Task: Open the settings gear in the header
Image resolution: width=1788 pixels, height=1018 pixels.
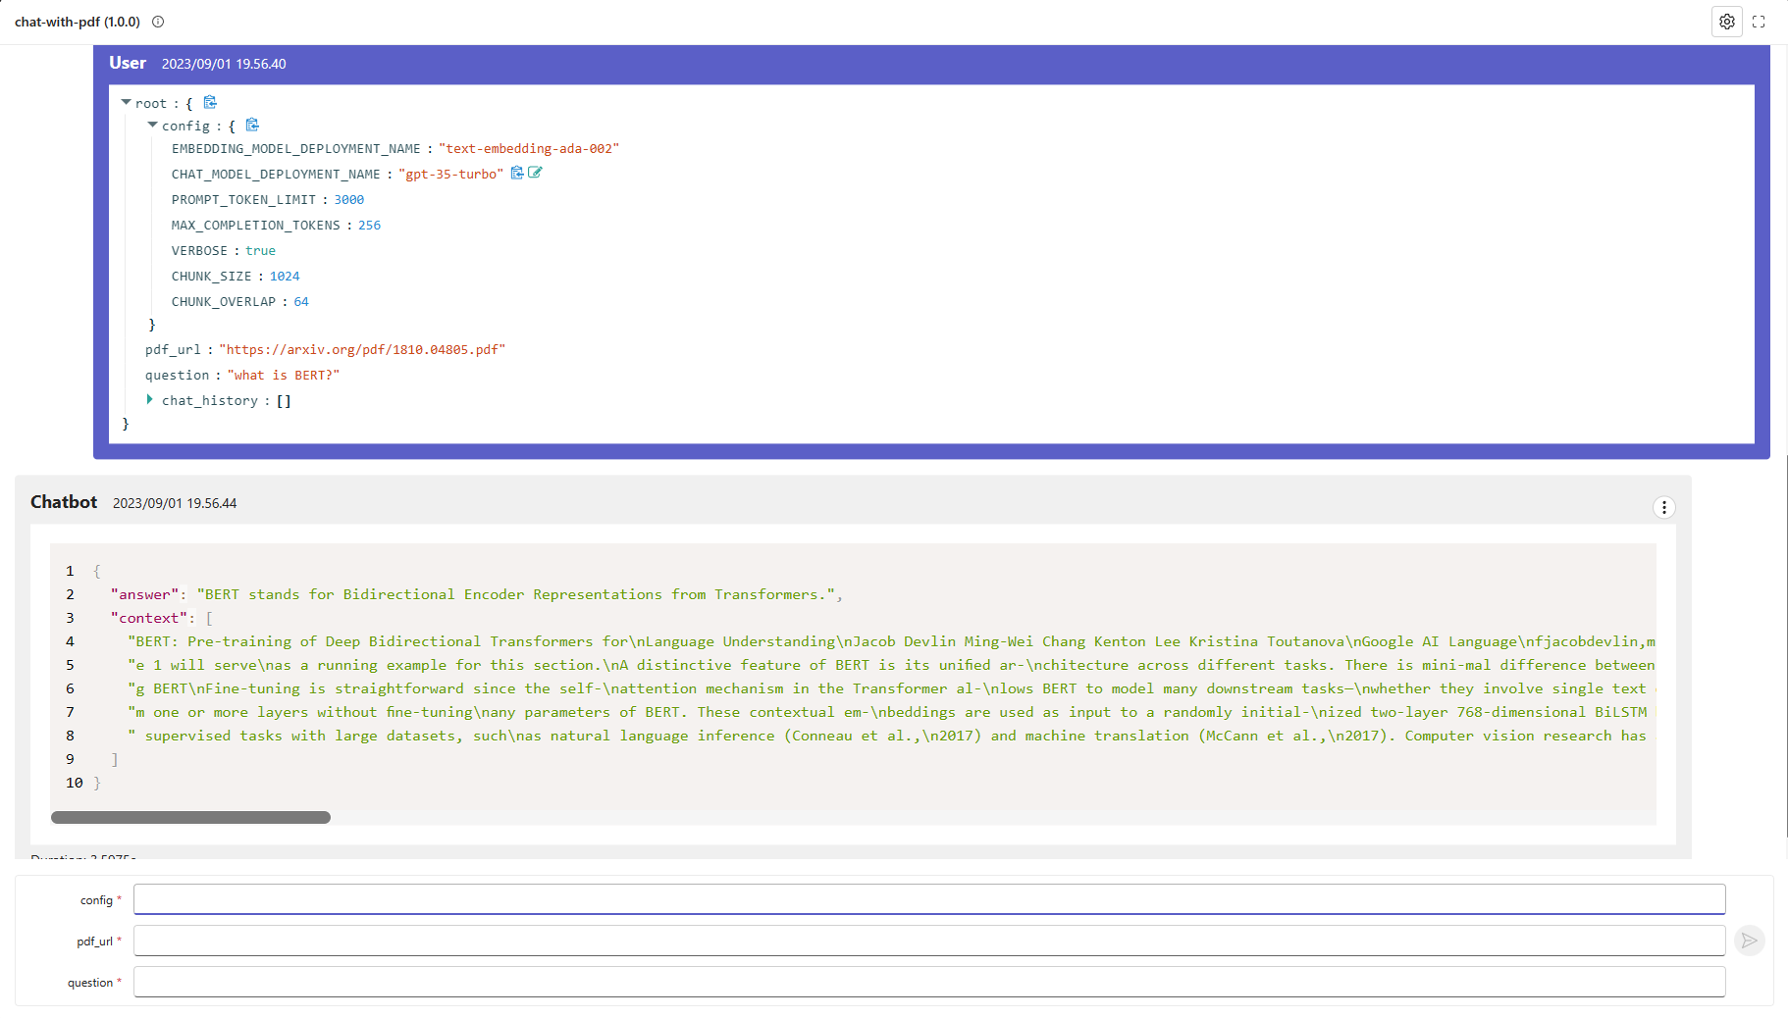Action: 1726,22
